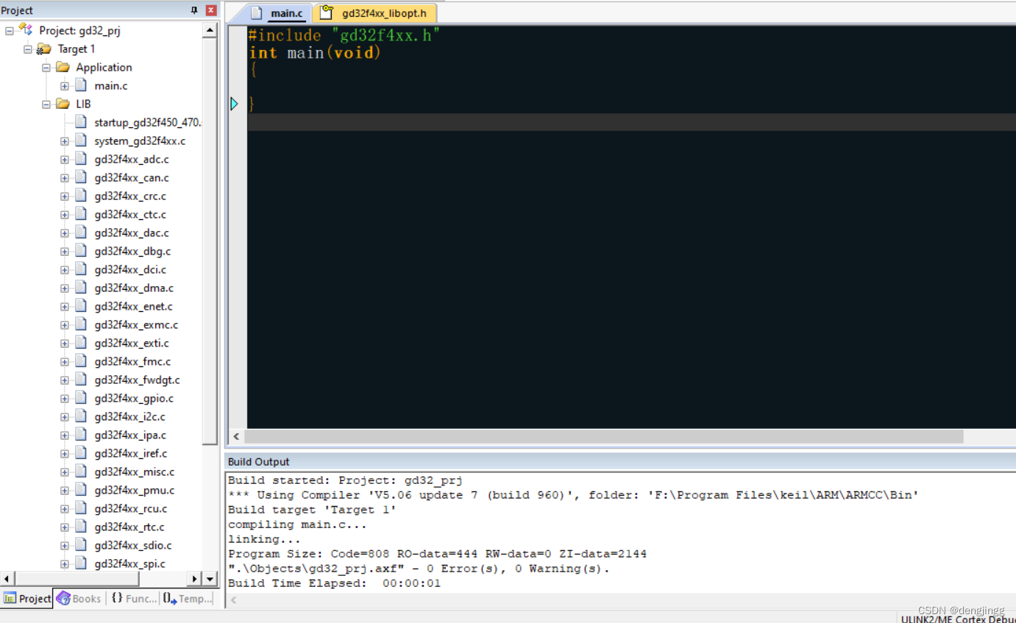Click the #include "gd32f4xx.h" code line

(x=344, y=35)
